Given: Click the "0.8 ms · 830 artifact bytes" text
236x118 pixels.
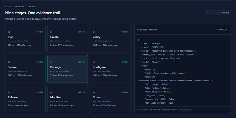Looking at the screenshot, I should pos(18,105).
